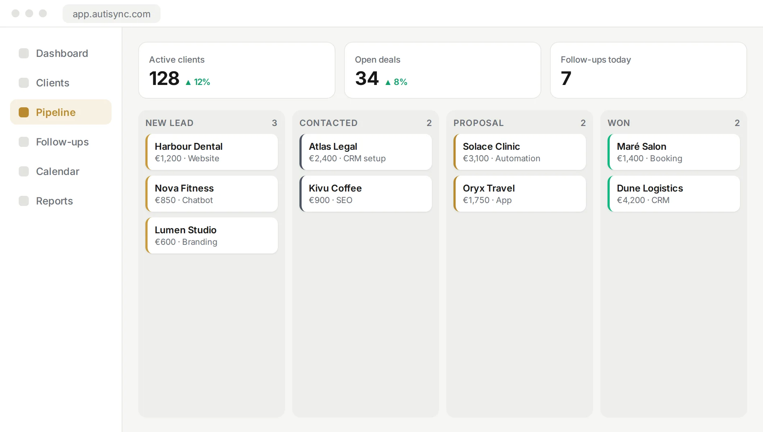Image resolution: width=763 pixels, height=432 pixels.
Task: Open the Dashboard menu label
Action: coord(62,53)
